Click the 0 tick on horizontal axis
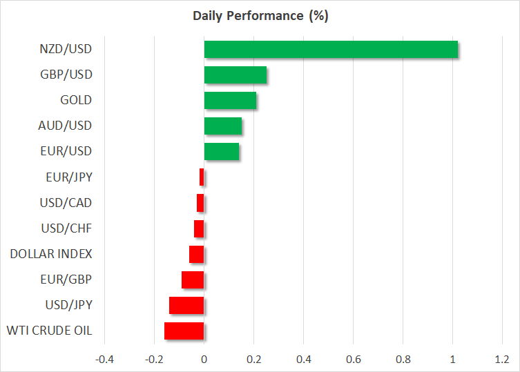 click(204, 360)
